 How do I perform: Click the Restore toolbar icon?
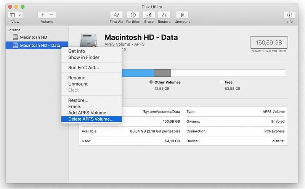pyautogui.click(x=164, y=15)
